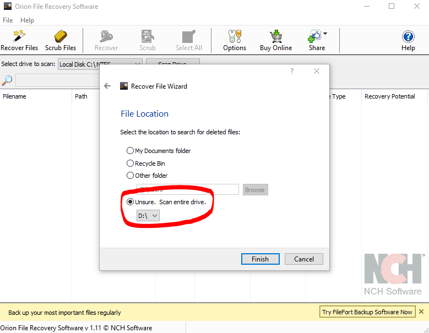Screen dimensions: 429x333
Task: Click the disabled Browse button
Action: click(255, 190)
